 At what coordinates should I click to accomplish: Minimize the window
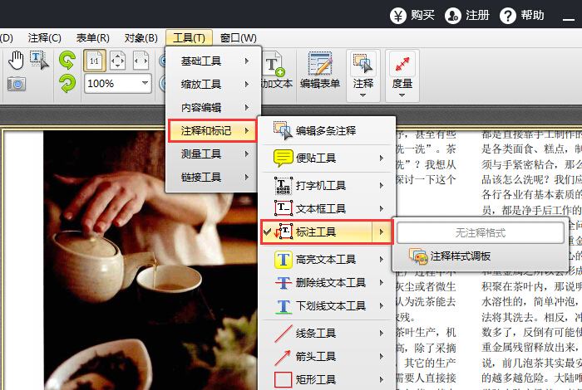click(x=568, y=18)
